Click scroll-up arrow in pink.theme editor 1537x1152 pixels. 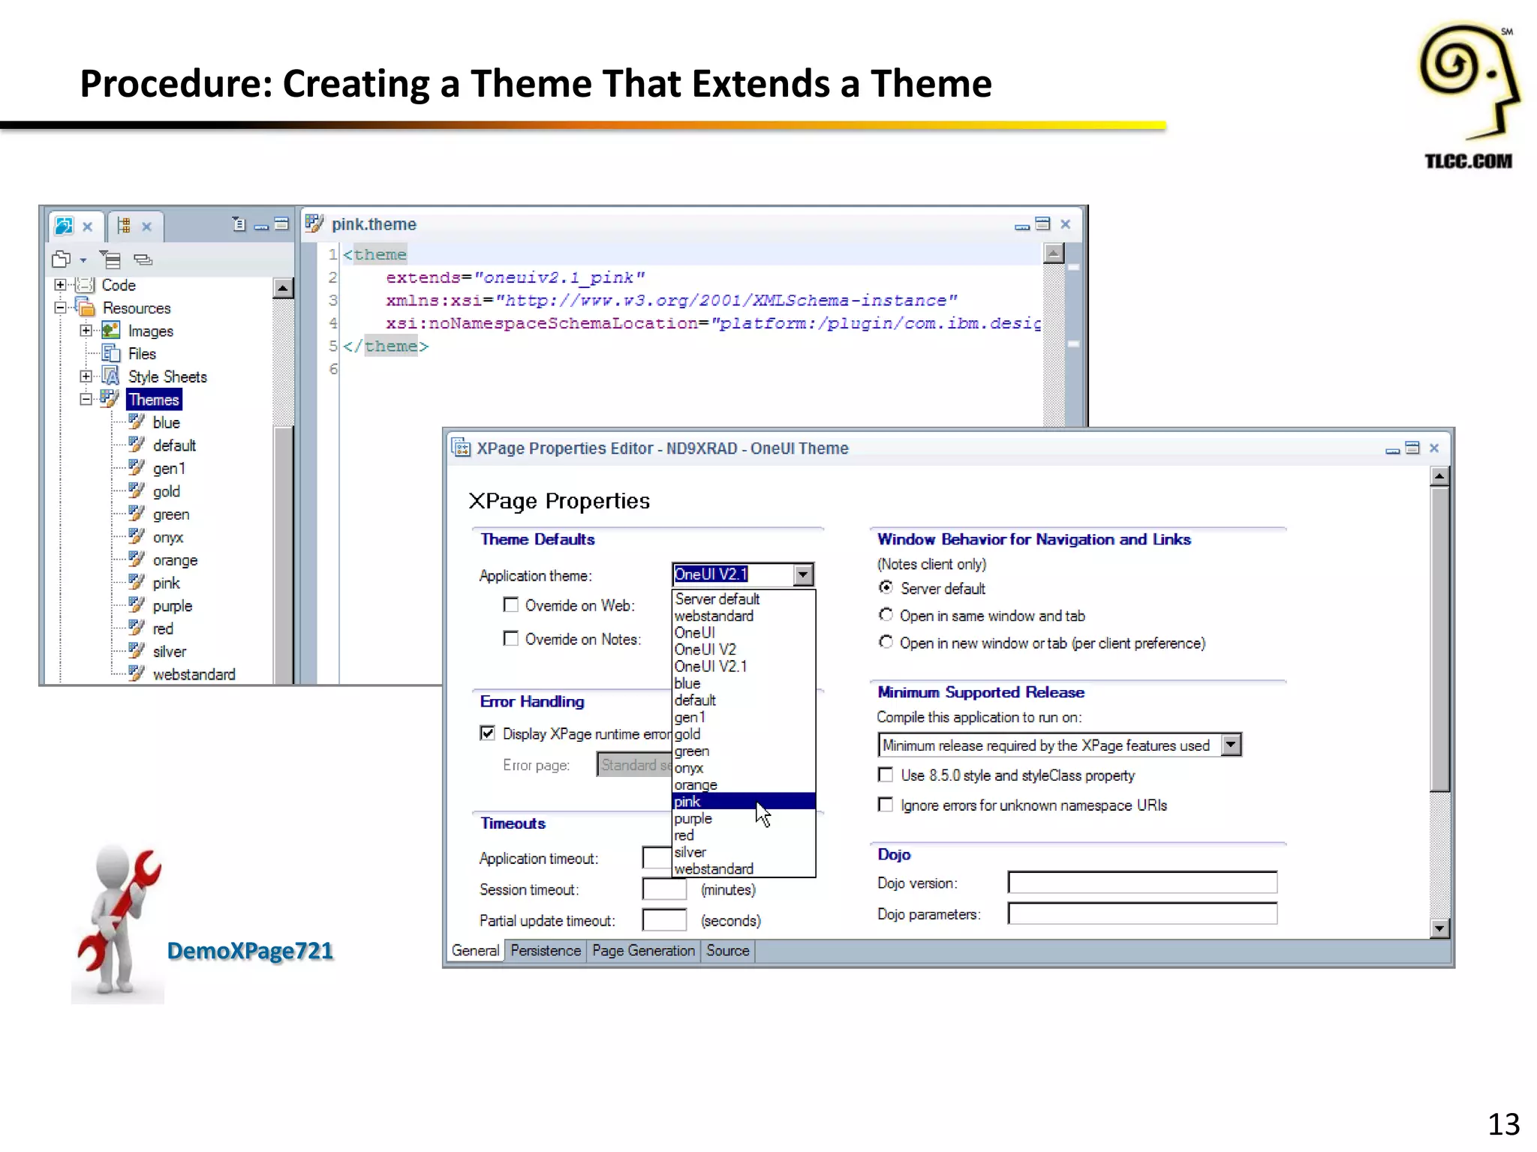pos(1054,253)
